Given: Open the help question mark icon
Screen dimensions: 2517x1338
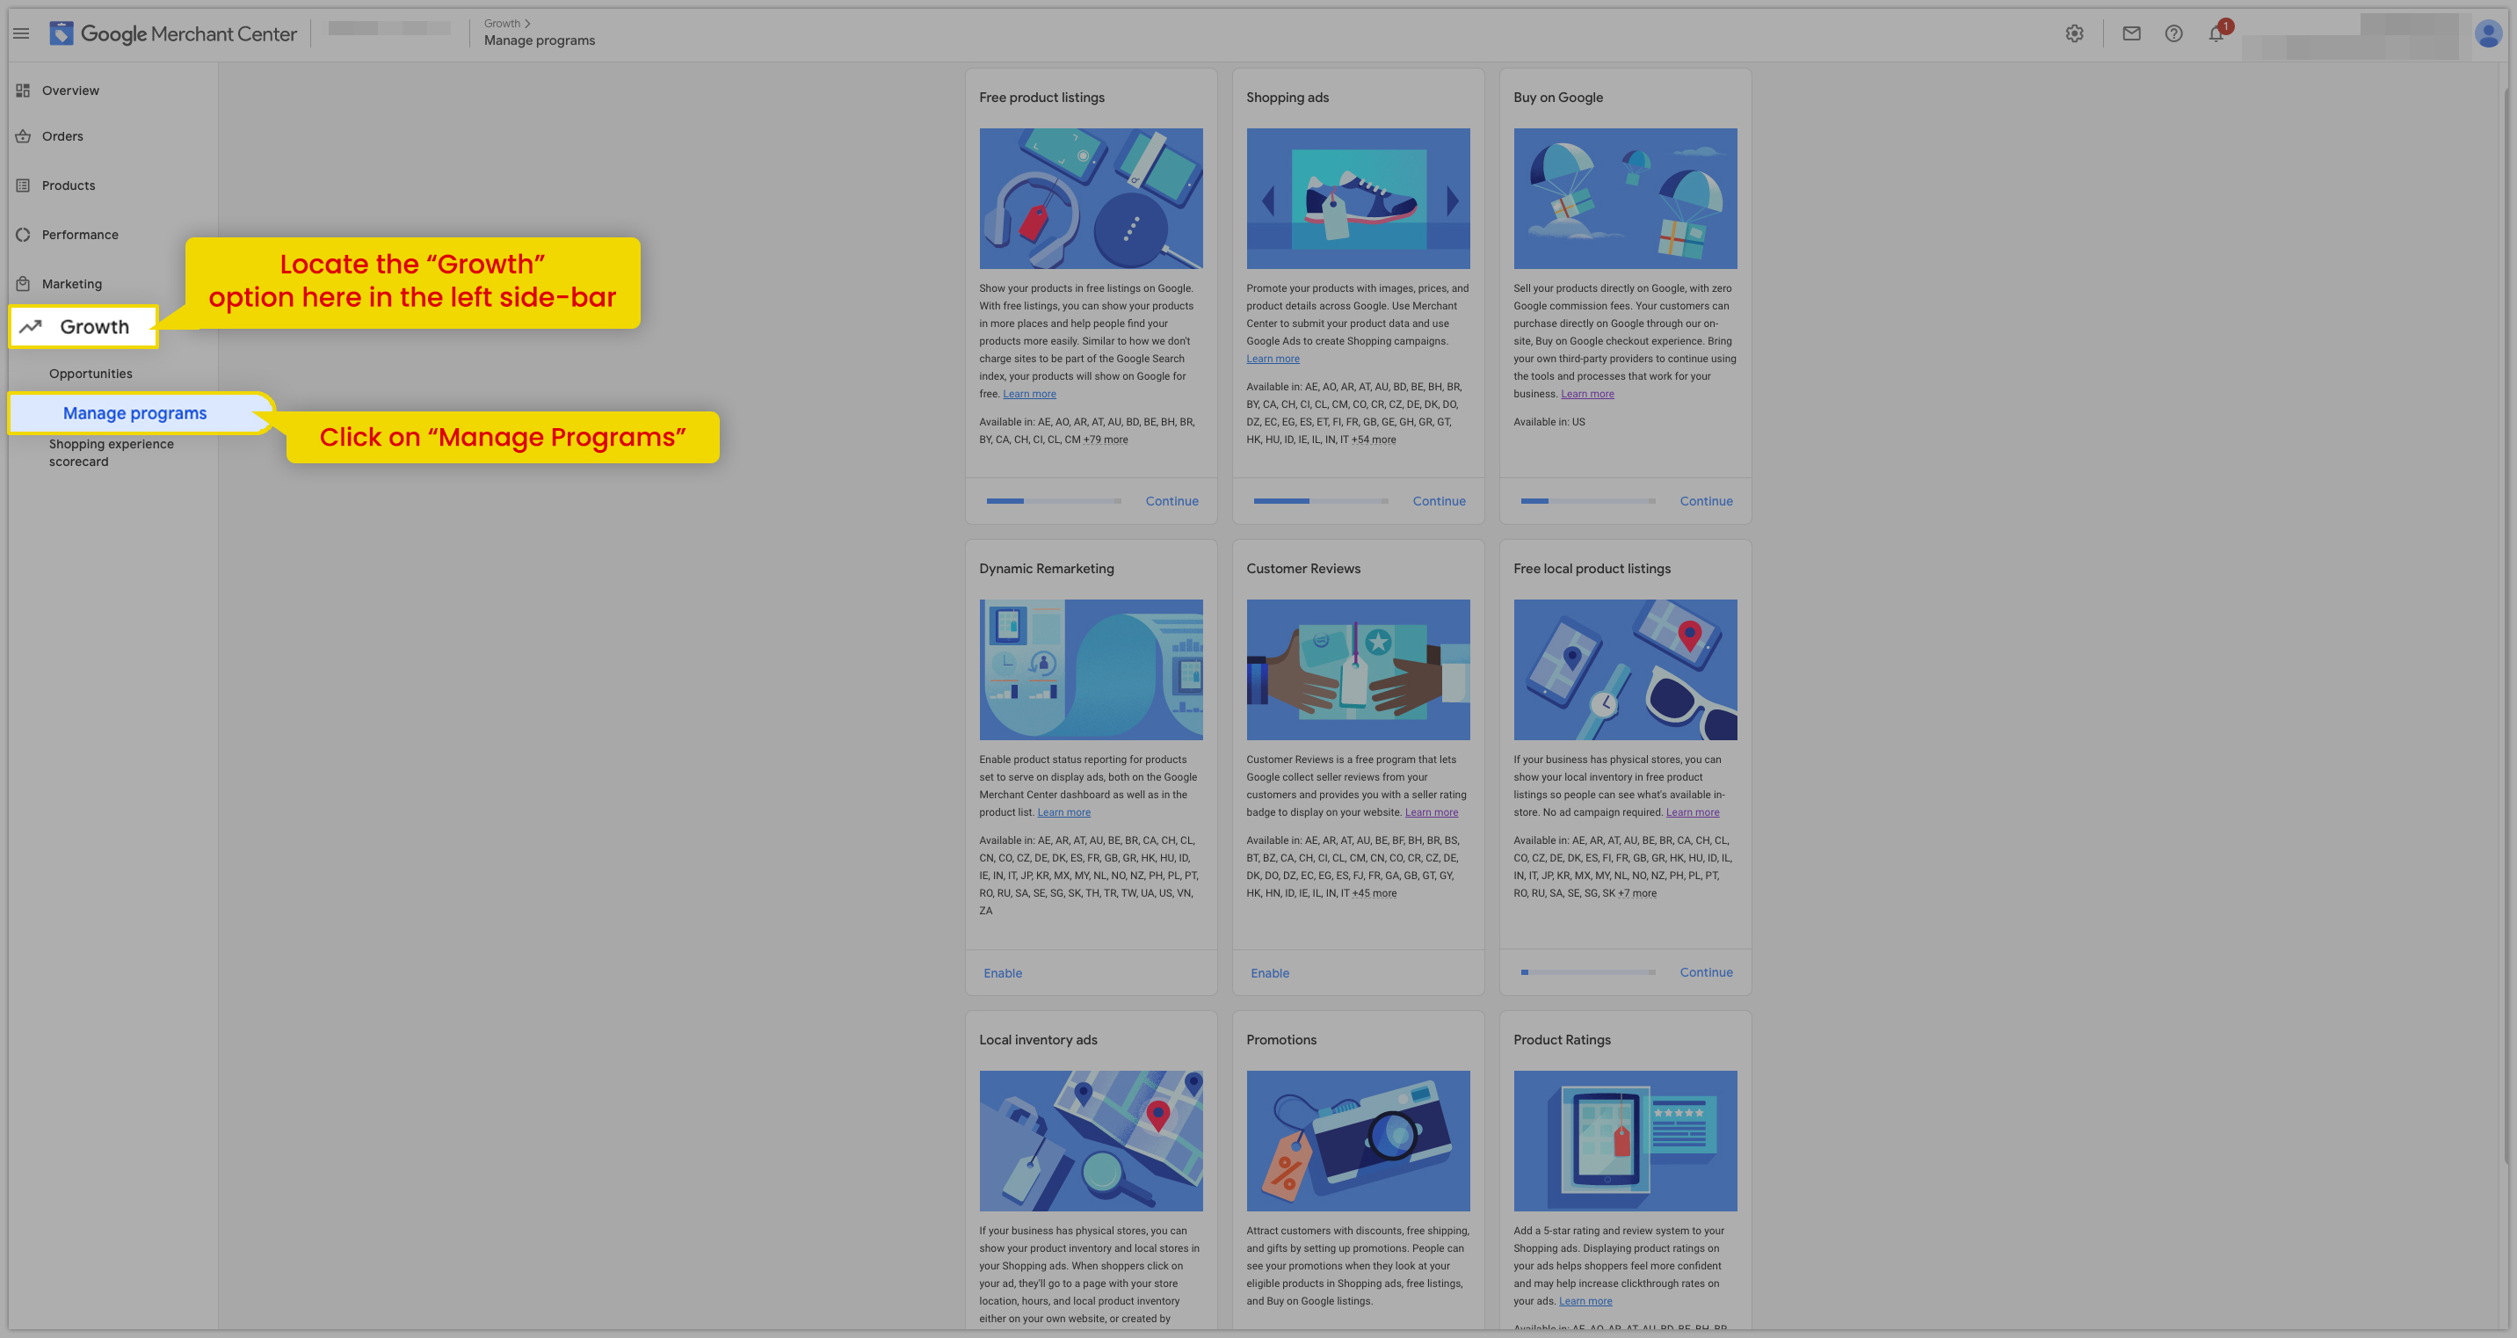Looking at the screenshot, I should [2173, 33].
